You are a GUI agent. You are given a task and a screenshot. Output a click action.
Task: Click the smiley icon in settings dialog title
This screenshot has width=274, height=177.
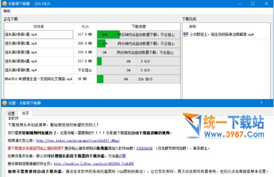click(x=5, y=103)
